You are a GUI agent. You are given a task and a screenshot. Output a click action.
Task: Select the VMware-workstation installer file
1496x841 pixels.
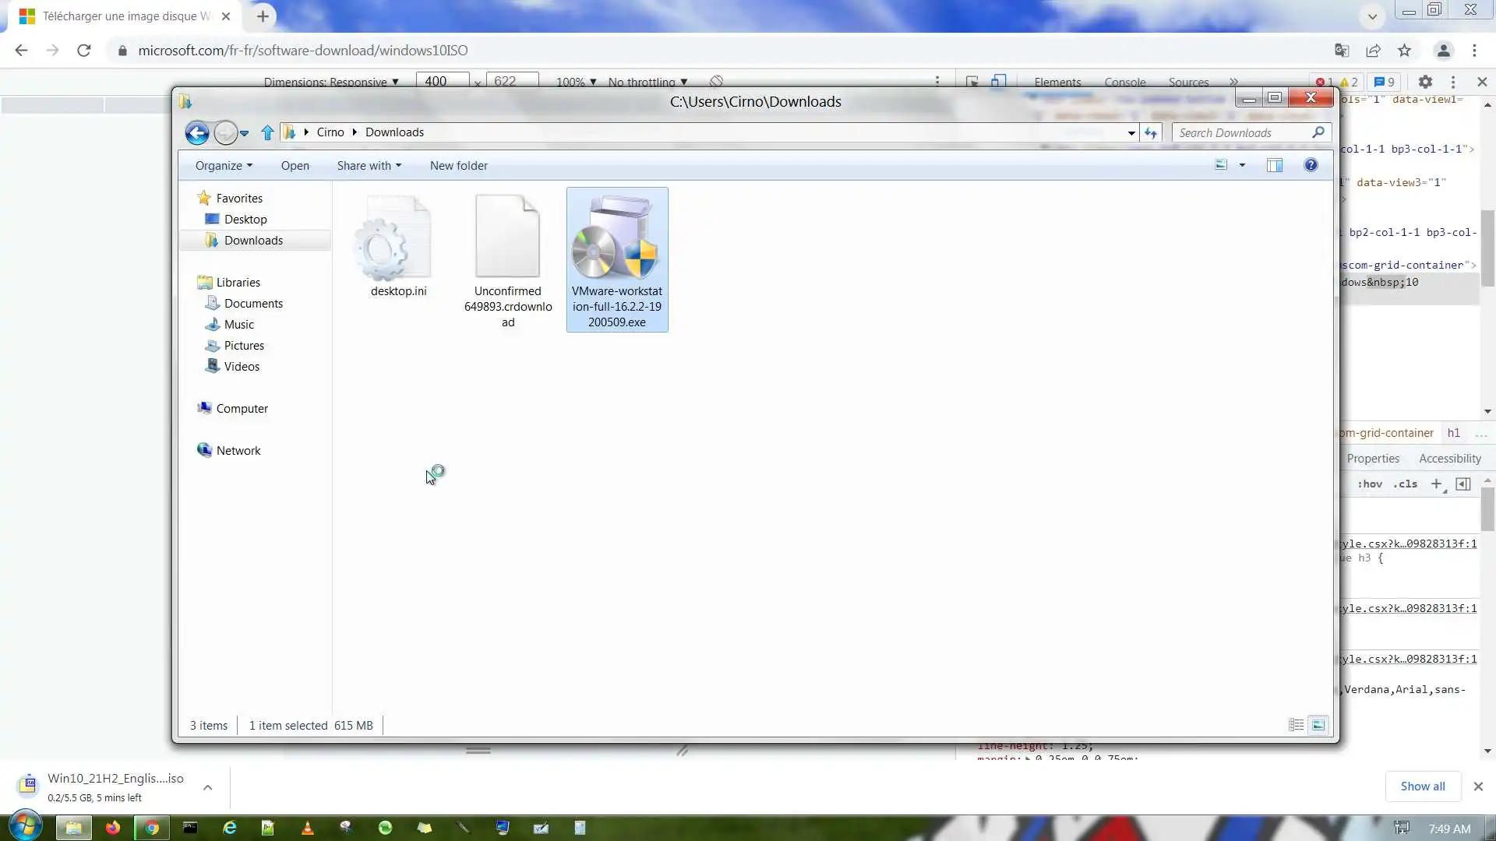[616, 259]
